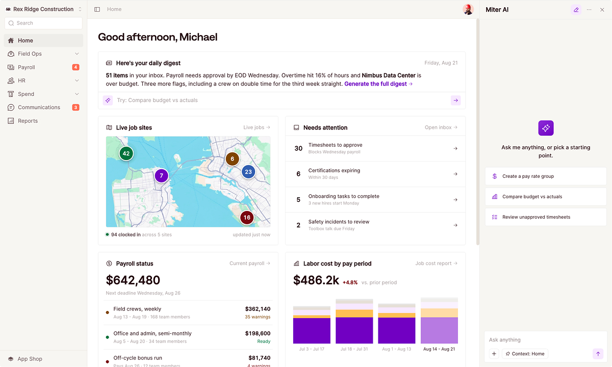
Task: Open arrow for Timesheets to approve
Action: point(455,148)
